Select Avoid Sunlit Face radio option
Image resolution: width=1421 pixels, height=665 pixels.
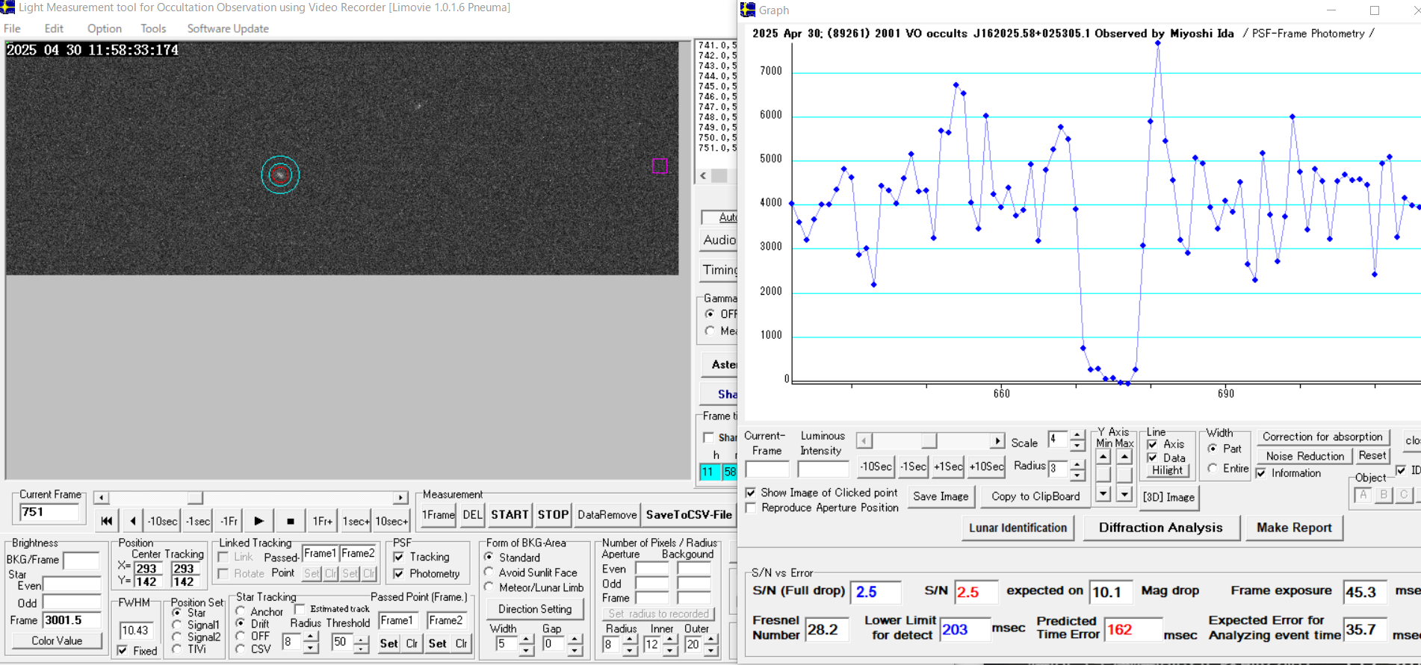point(489,572)
